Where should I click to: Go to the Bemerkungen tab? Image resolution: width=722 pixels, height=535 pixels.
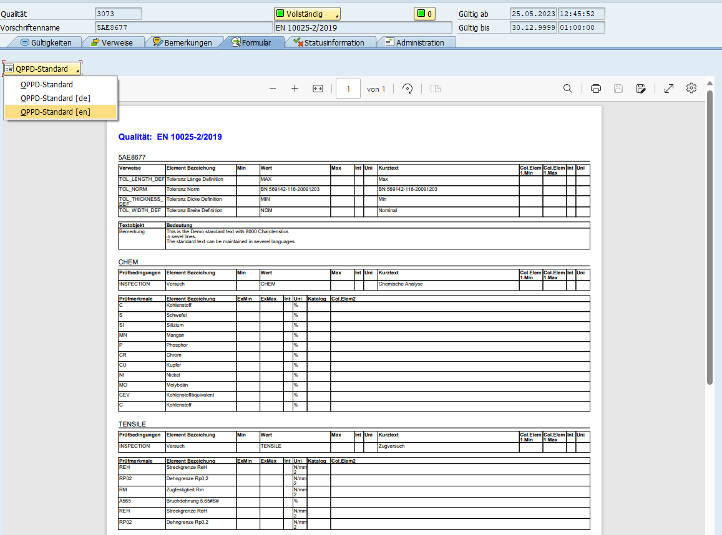pos(182,42)
